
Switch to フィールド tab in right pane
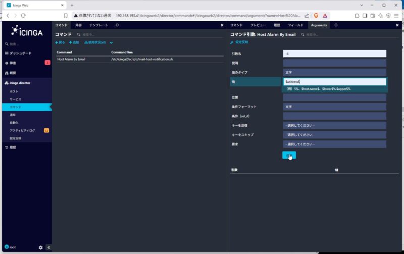295,25
